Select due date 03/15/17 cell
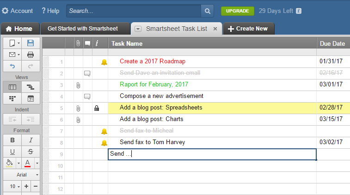The width and height of the screenshot is (350, 195). tap(333, 119)
